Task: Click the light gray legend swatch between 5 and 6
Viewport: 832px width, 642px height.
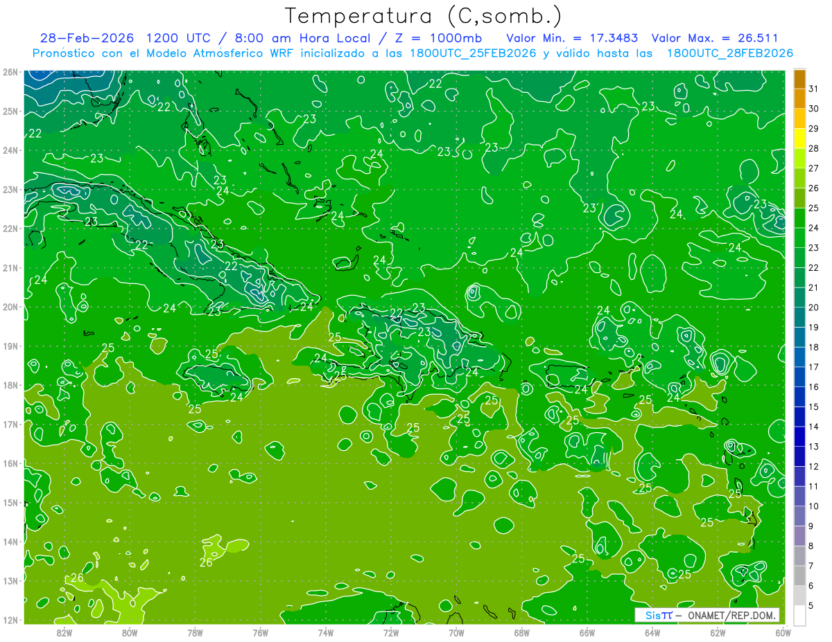Action: pyautogui.click(x=799, y=596)
